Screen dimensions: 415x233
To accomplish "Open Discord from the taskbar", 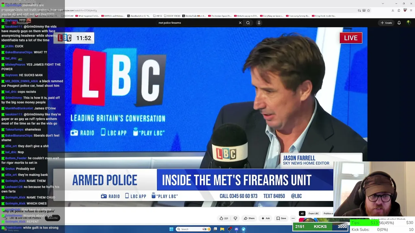I will pyautogui.click(x=236, y=229).
